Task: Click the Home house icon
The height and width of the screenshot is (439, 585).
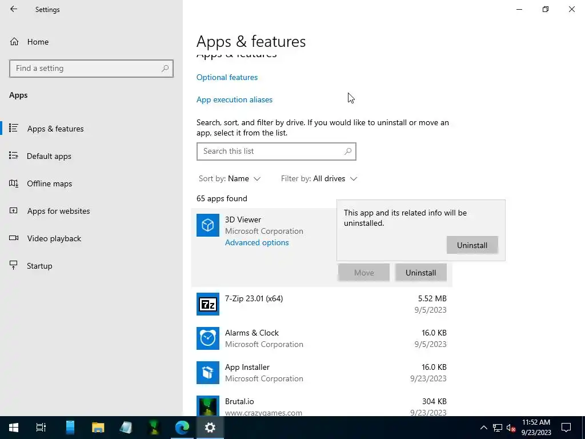Action: tap(14, 41)
